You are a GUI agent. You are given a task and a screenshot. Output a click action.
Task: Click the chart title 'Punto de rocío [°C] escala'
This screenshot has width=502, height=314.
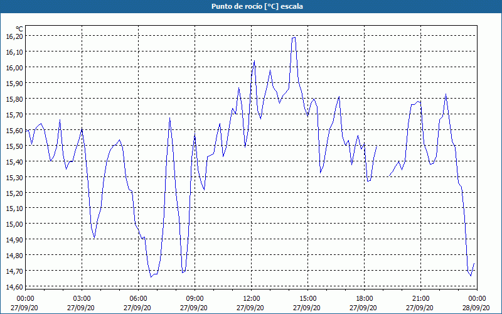coord(257,6)
